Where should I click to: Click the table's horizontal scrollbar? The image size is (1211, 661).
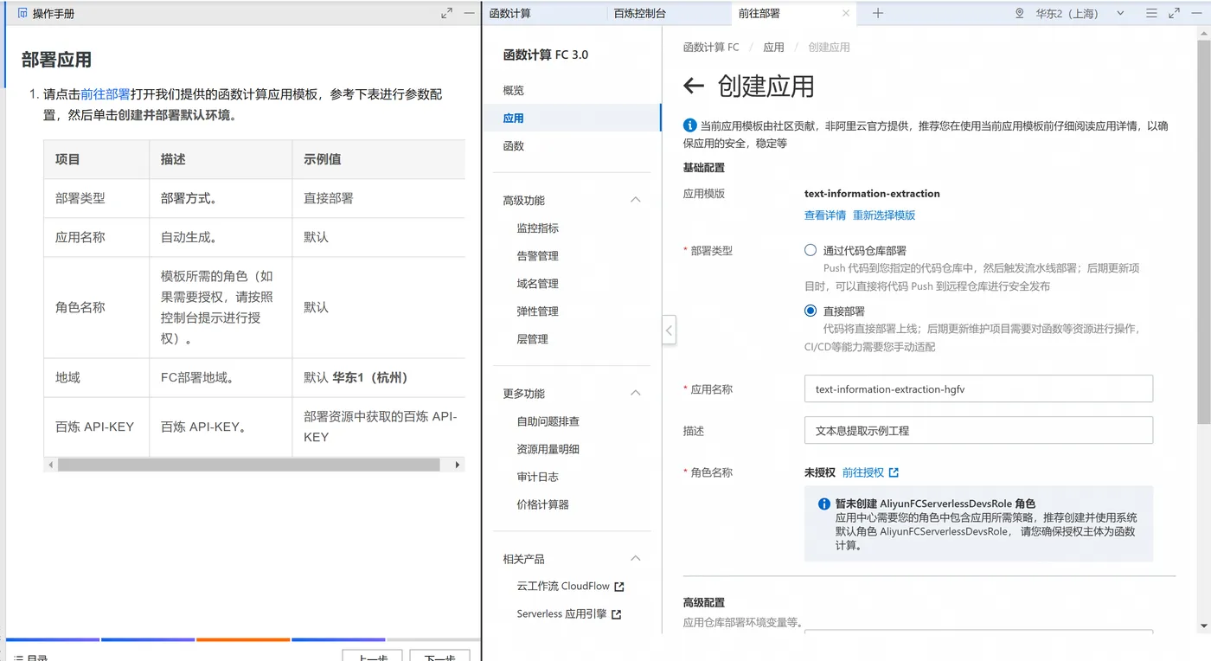click(x=249, y=465)
